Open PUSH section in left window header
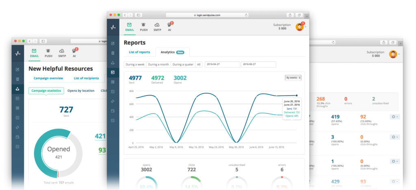The height and width of the screenshot is (190, 416). pyautogui.click(x=48, y=53)
